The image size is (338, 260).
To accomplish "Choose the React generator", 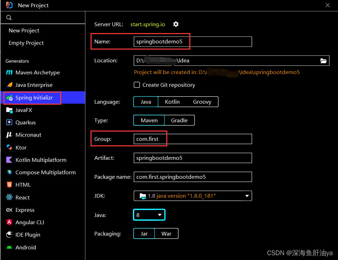I will coord(22,197).
